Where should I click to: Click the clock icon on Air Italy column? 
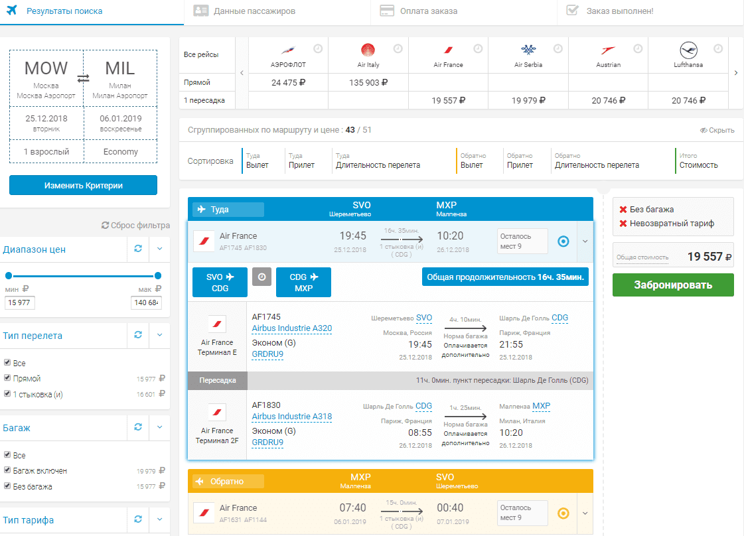(x=398, y=48)
